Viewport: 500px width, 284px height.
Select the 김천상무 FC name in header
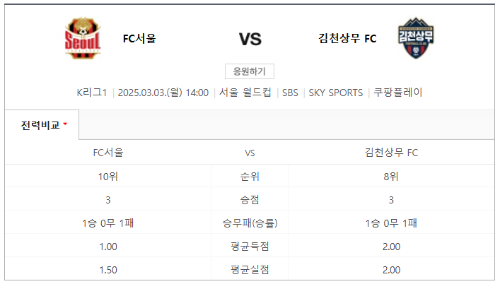(x=347, y=39)
